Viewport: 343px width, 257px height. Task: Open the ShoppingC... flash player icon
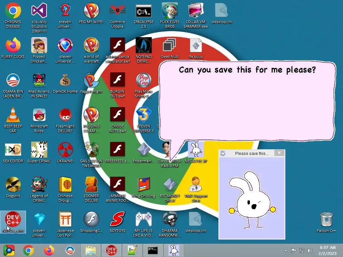coord(91,219)
